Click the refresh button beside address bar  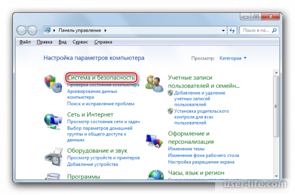click(x=232, y=30)
